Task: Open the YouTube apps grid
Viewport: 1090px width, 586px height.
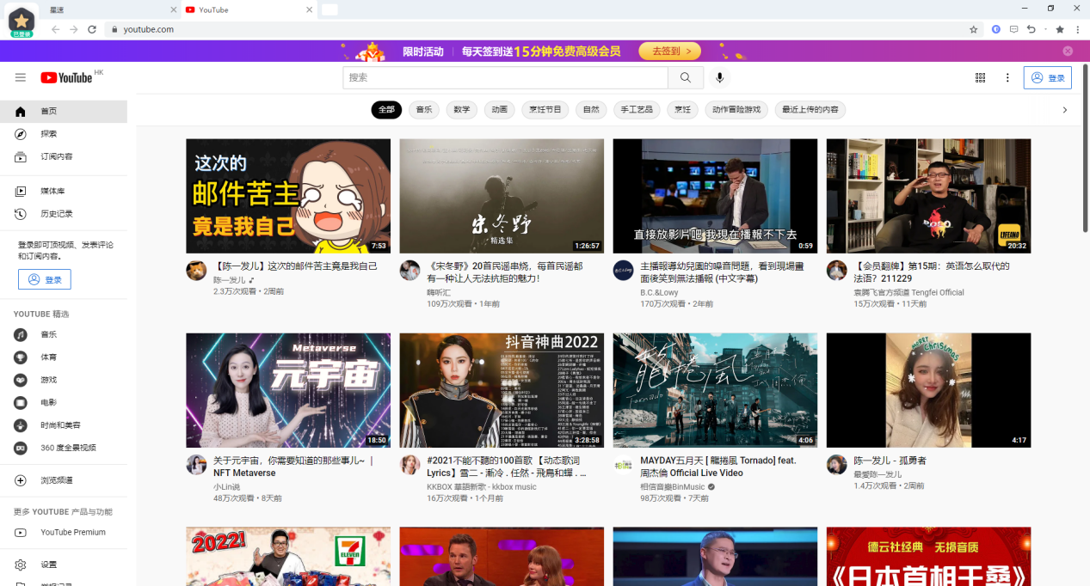Action: pyautogui.click(x=980, y=77)
